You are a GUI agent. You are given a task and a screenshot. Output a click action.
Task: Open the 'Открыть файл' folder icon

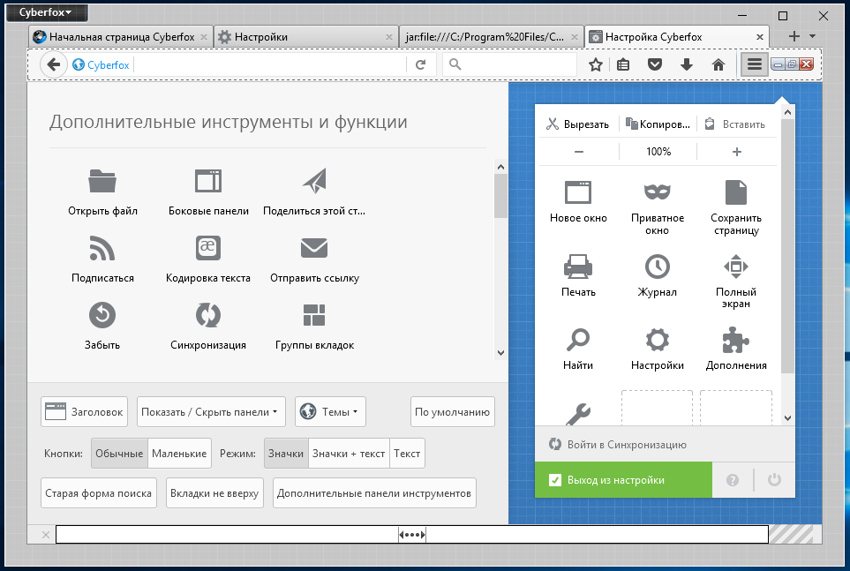click(102, 181)
